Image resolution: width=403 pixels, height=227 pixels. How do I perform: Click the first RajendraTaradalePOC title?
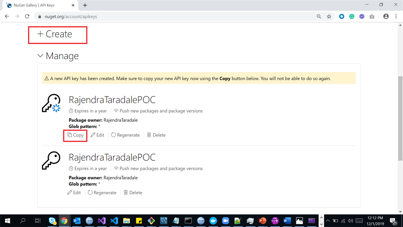pos(112,100)
